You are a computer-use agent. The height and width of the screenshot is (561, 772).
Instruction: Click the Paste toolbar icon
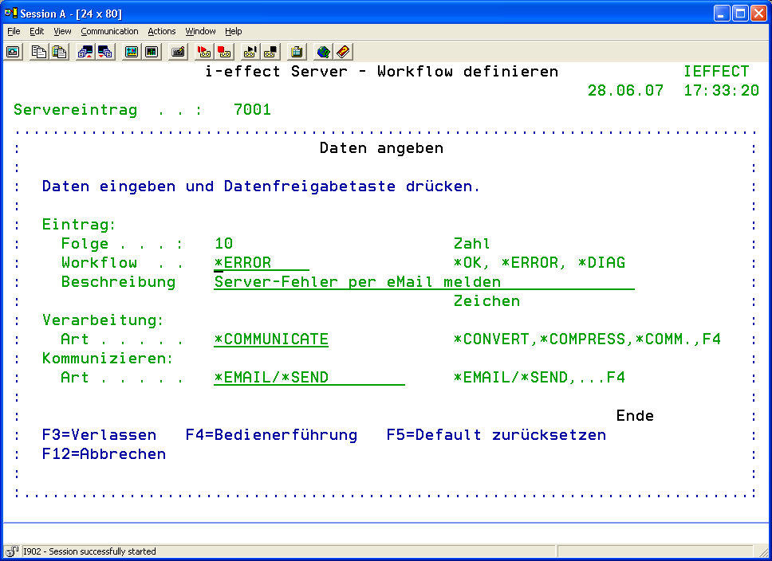59,52
